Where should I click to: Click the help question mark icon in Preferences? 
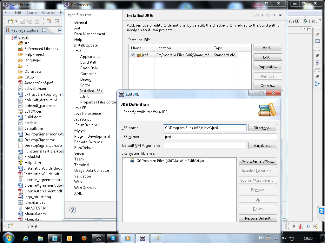tap(73, 210)
